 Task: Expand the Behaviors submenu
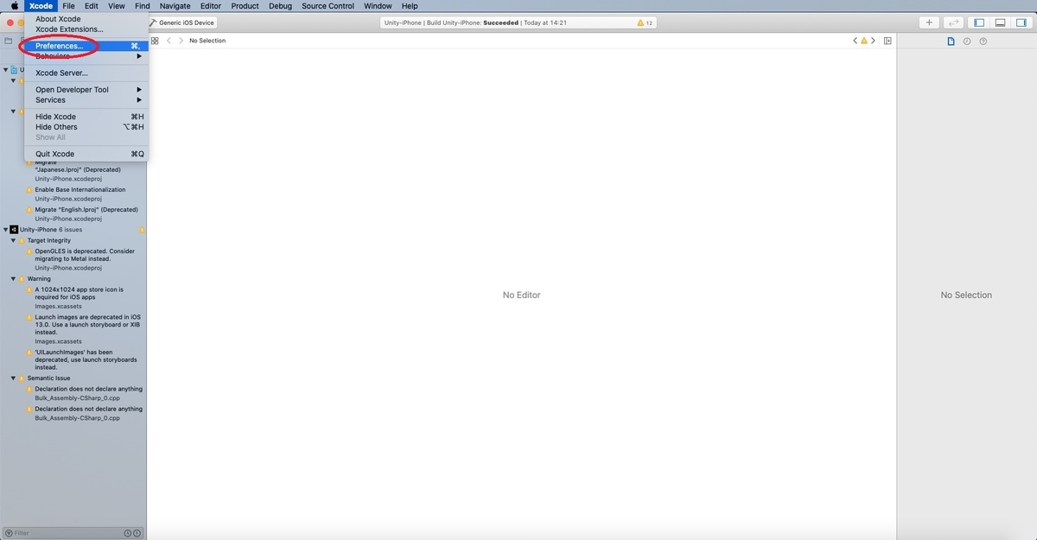click(x=86, y=56)
